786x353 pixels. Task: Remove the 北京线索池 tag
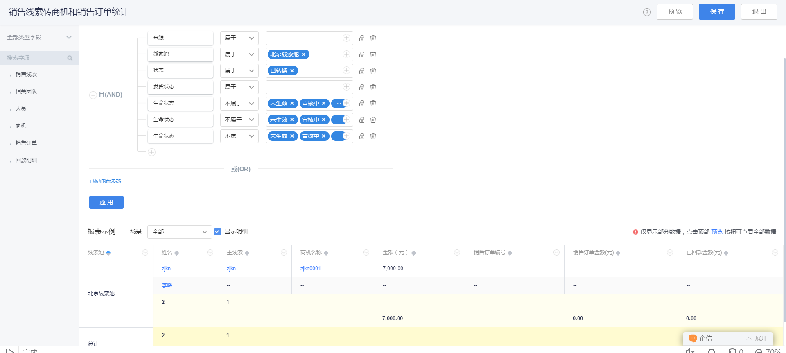303,54
